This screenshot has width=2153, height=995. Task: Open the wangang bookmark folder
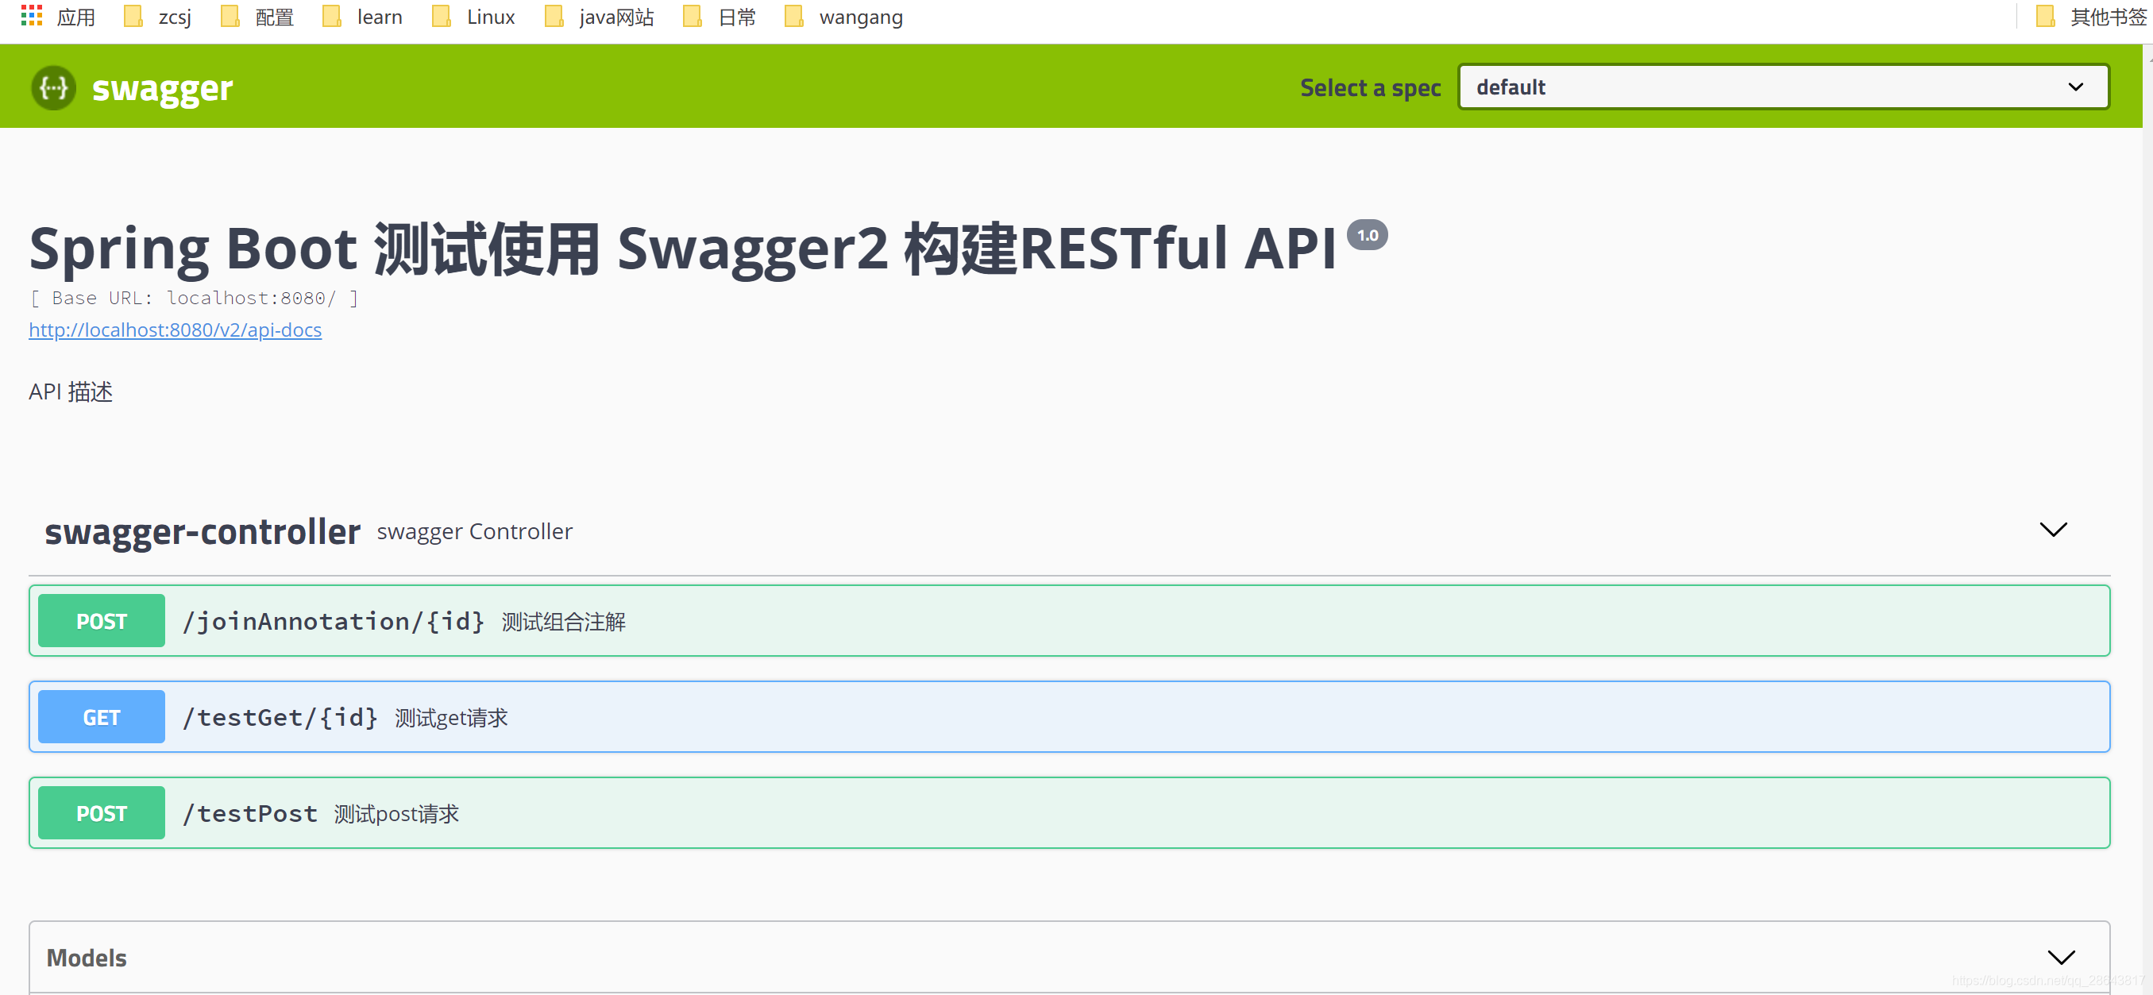click(x=843, y=17)
